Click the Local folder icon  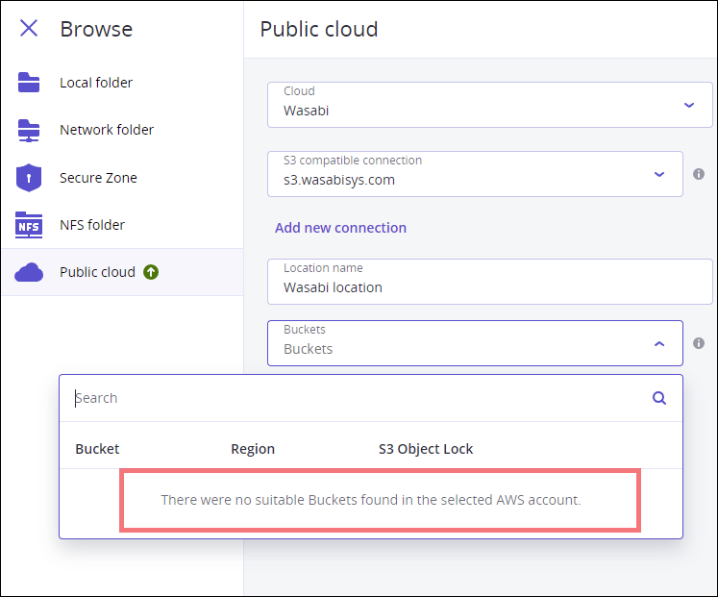(29, 83)
